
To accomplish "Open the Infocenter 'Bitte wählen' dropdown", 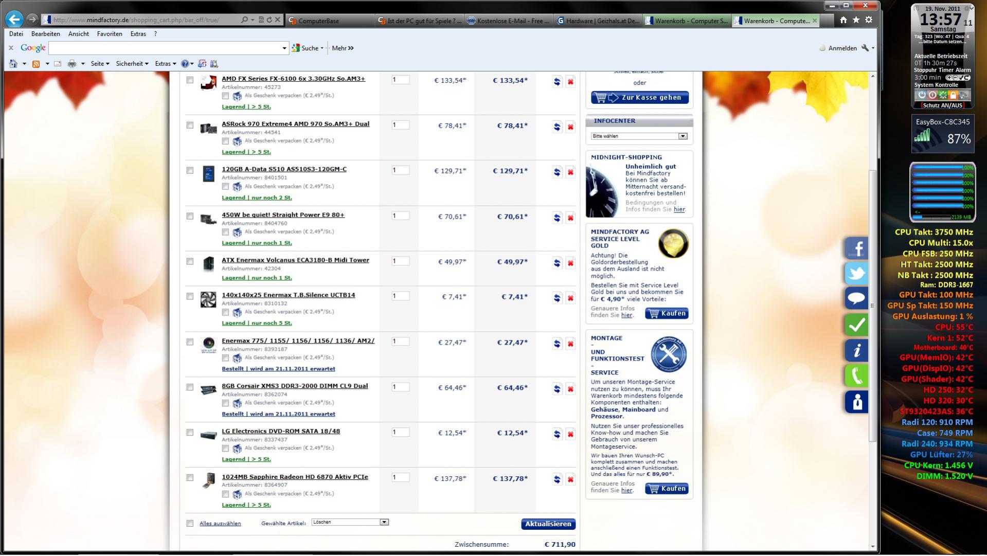I will click(x=639, y=136).
